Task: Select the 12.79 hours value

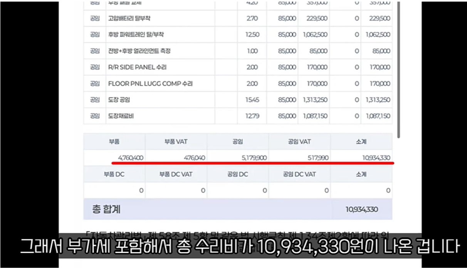Action: 252,116
